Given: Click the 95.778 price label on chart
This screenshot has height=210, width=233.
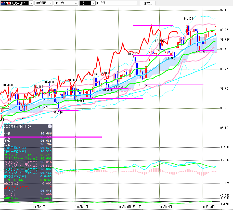Looking at the screenshot, I should tap(44, 107).
